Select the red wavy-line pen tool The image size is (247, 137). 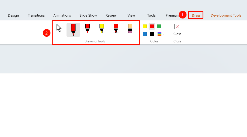[x=116, y=29]
